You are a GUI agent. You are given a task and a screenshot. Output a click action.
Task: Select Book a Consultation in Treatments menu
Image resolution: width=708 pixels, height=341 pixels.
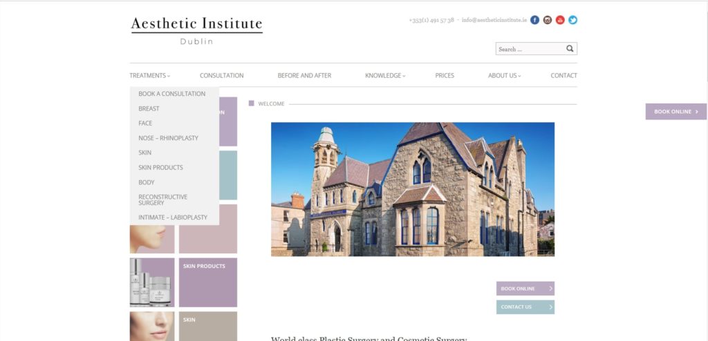point(171,94)
